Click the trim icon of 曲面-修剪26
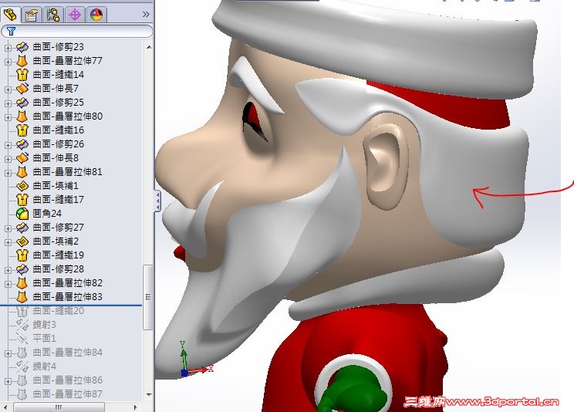Viewport: 574px width, 412px height. click(x=22, y=144)
